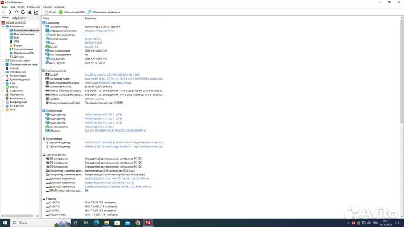
Task: Open QuadCore Intel Core i5-2320 CPU link
Action: click(x=112, y=75)
